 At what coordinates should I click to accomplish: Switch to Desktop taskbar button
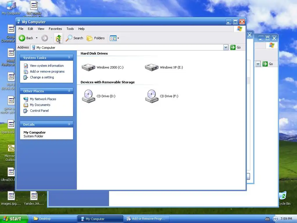[x=53, y=219]
